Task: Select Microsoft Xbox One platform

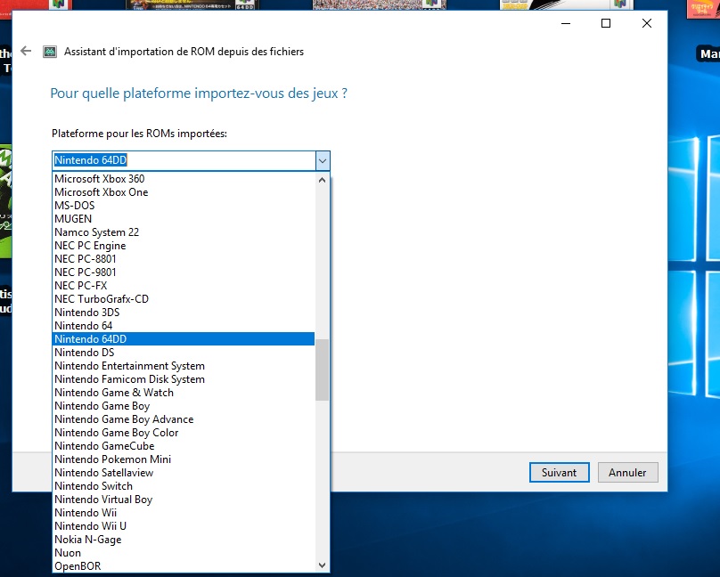Action: point(184,191)
